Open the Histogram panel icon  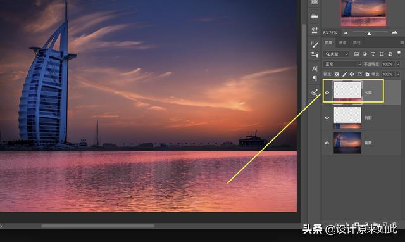(x=315, y=16)
